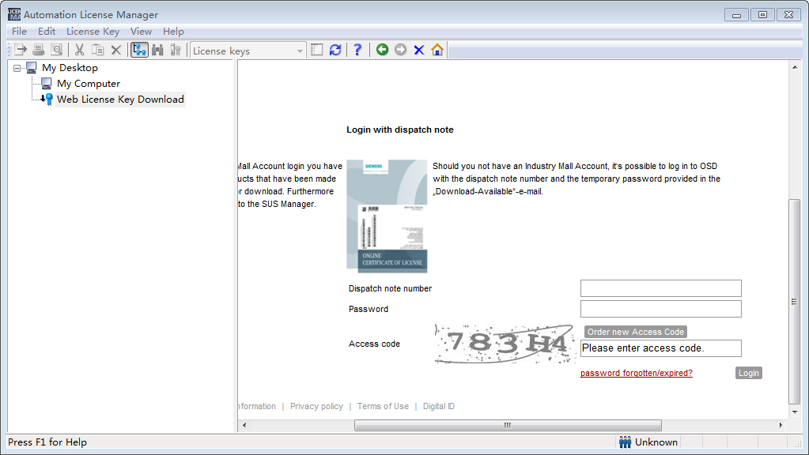
Task: Click the access code entry field
Action: pos(661,348)
